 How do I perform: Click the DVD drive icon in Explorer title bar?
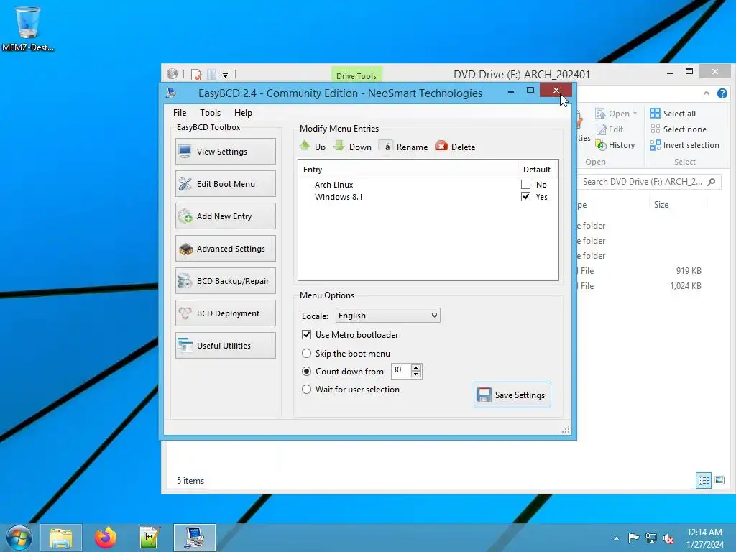click(x=172, y=74)
